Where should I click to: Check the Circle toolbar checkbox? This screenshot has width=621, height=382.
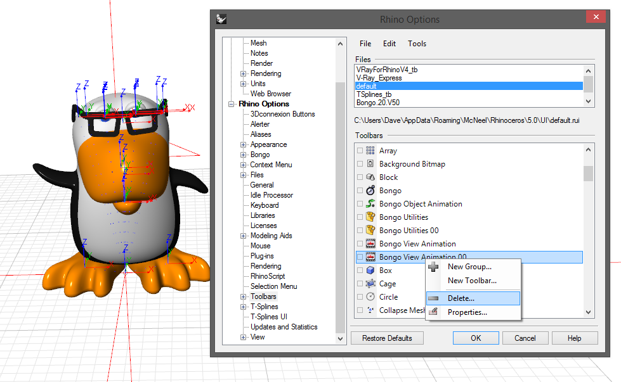click(360, 296)
